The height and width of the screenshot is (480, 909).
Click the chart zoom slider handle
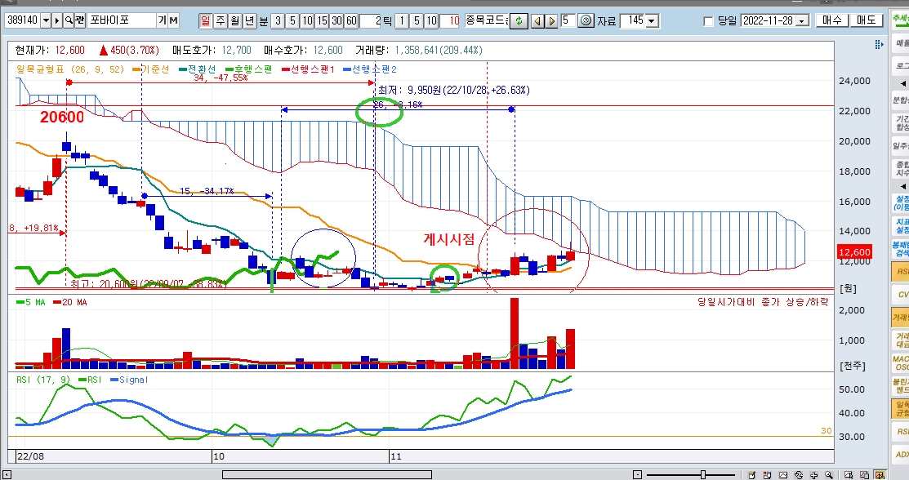pos(702,474)
